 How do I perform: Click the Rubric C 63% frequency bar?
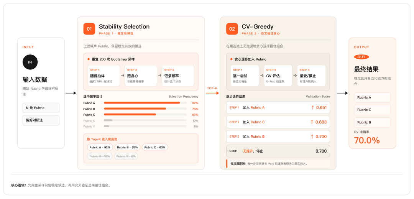(145, 115)
